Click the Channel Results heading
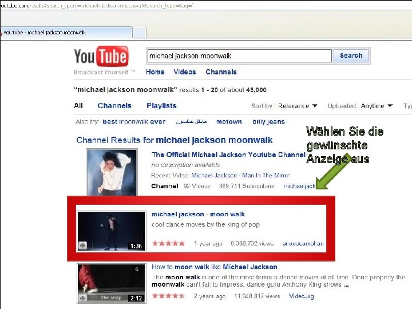The height and width of the screenshot is (309, 412). coord(175,140)
